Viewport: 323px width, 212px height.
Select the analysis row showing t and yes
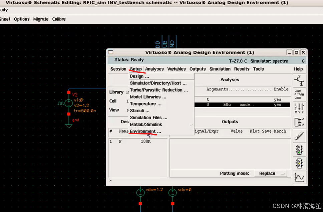click(x=242, y=99)
